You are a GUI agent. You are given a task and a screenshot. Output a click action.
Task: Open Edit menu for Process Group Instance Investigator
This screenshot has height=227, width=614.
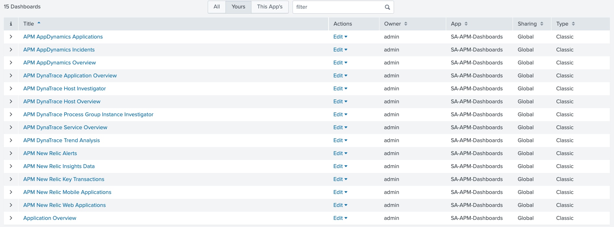tap(340, 114)
